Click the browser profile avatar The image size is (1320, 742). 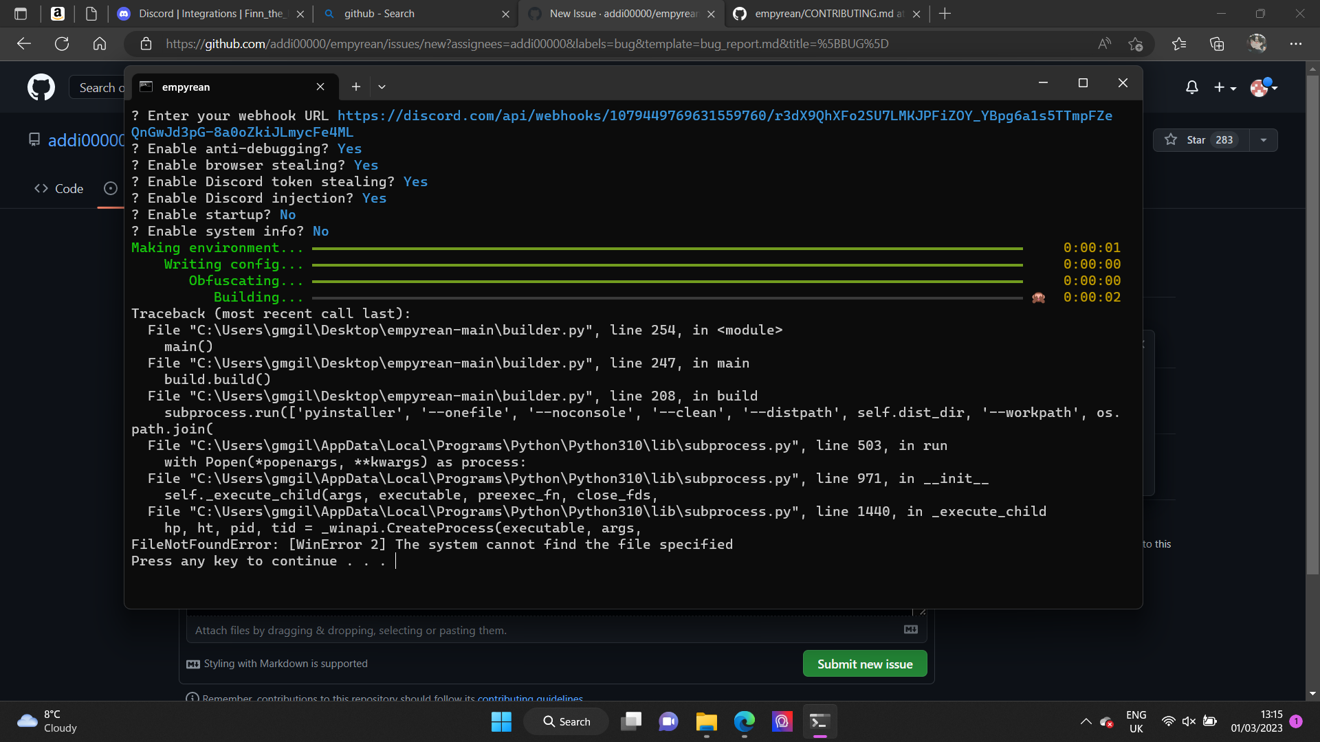(1257, 43)
